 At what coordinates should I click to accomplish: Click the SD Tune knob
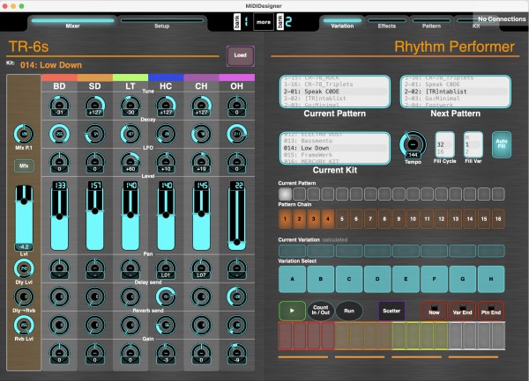pos(95,106)
